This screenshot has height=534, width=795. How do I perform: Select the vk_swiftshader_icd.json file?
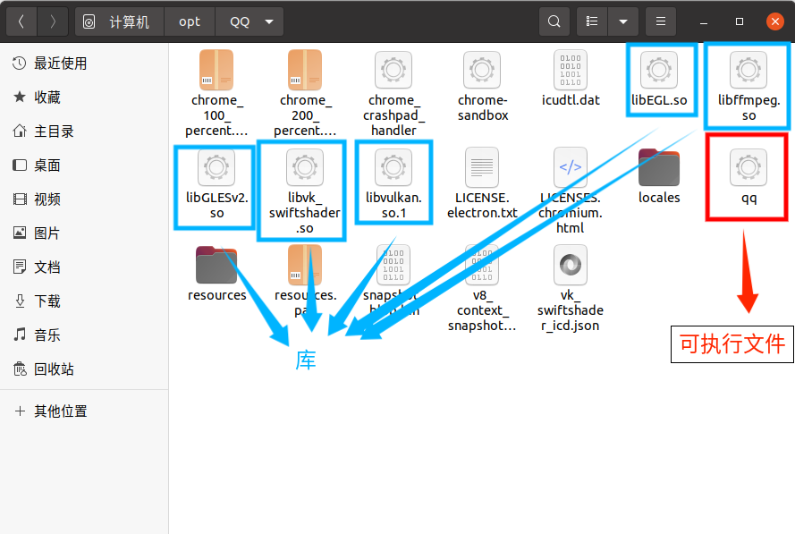[x=571, y=289]
